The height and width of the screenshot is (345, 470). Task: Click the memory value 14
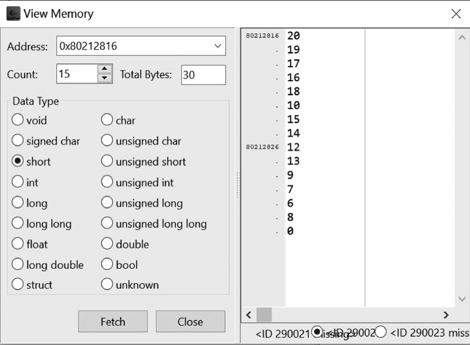coord(293,133)
